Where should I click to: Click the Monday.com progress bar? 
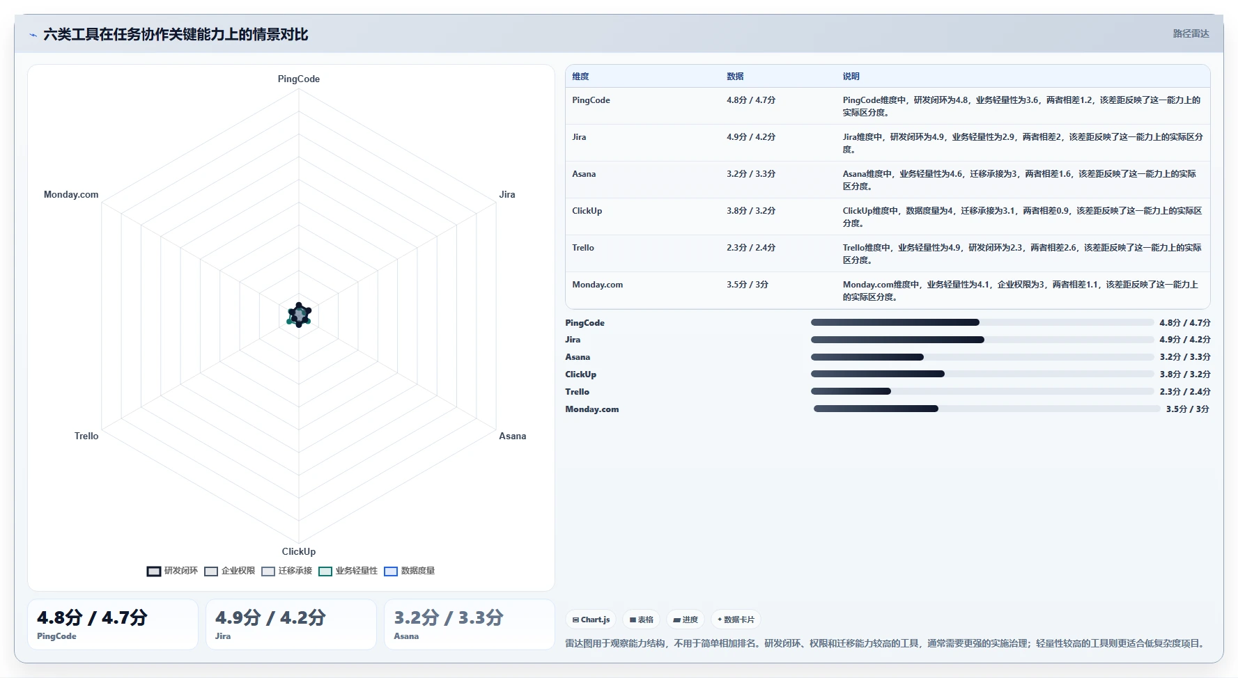986,409
